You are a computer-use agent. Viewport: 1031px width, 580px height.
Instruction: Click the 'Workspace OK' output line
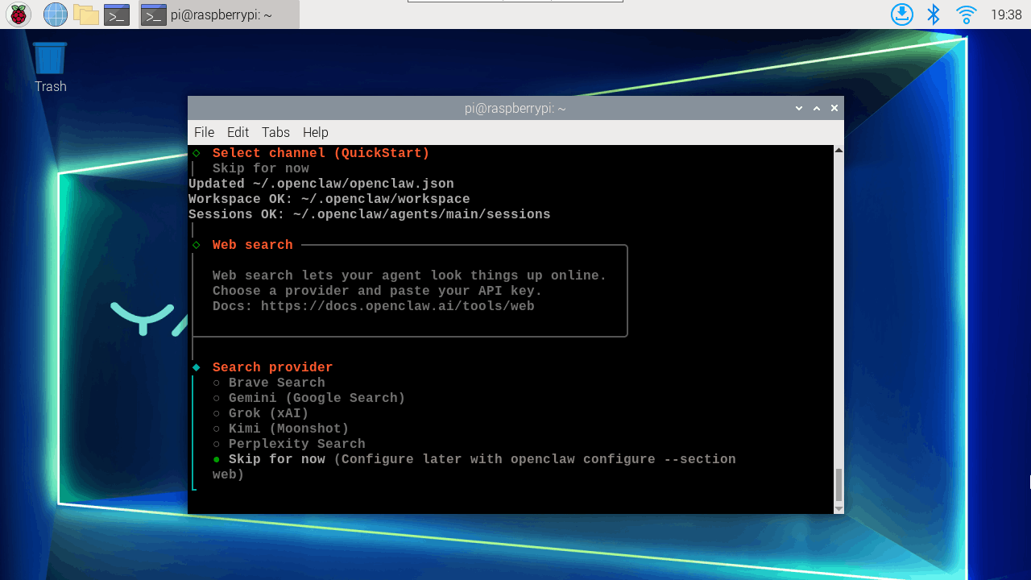pos(329,199)
